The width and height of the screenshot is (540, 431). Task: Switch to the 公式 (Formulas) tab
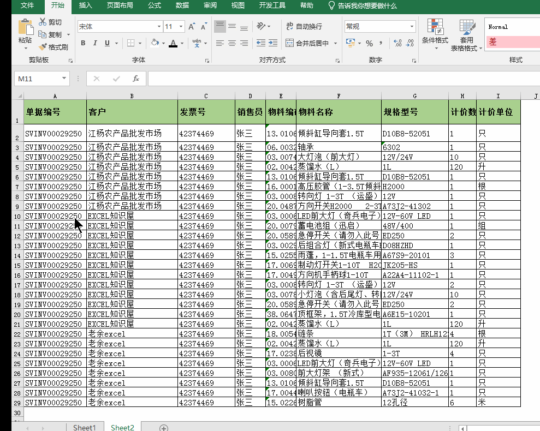pyautogui.click(x=155, y=5)
